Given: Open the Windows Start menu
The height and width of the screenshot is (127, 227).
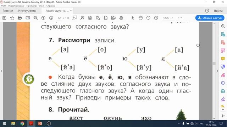Looking at the screenshot, I should pyautogui.click(x=4, y=123).
